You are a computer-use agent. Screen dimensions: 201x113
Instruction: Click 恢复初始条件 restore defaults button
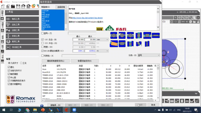click(x=85, y=61)
